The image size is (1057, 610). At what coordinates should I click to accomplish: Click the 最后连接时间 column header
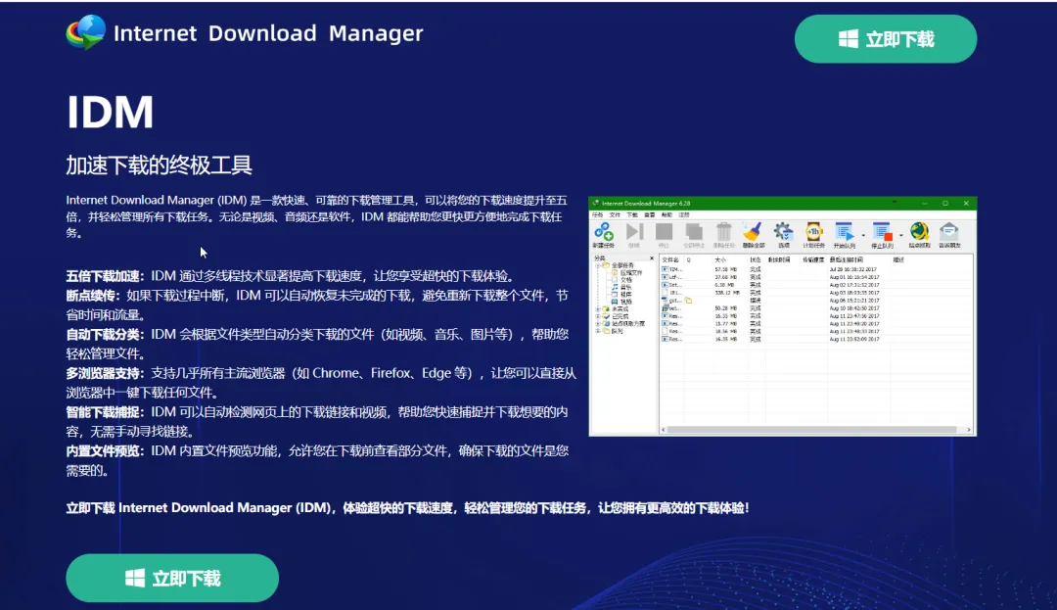point(847,260)
